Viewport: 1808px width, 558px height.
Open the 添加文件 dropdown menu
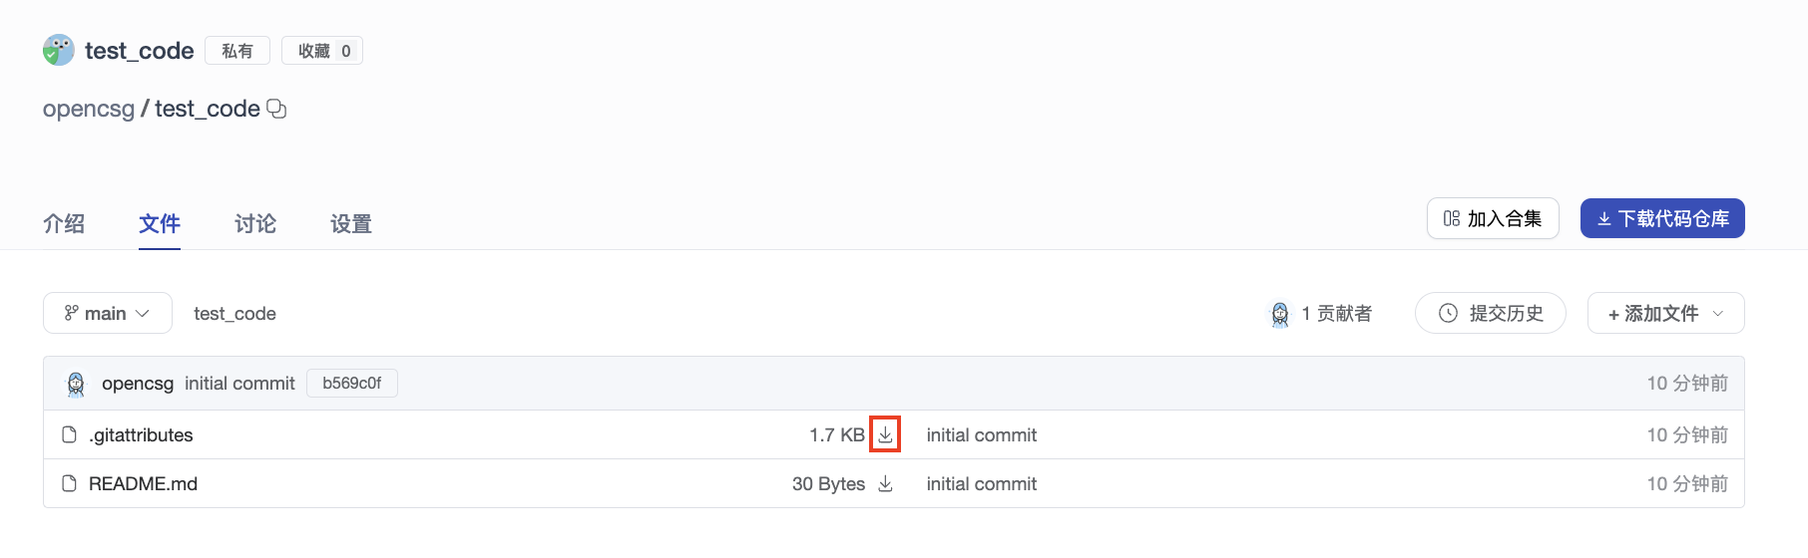click(1665, 313)
